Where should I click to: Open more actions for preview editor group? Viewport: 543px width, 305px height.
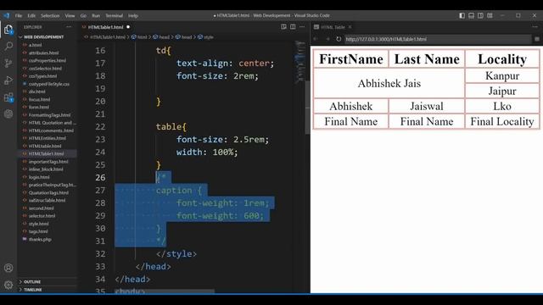[535, 27]
